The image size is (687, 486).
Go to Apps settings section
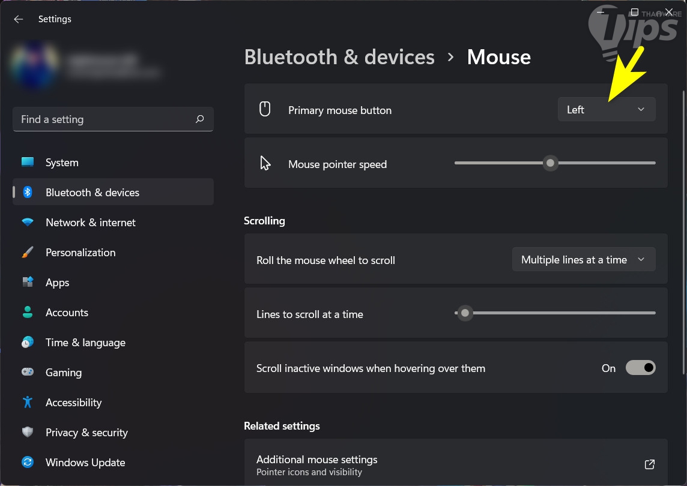(x=58, y=283)
